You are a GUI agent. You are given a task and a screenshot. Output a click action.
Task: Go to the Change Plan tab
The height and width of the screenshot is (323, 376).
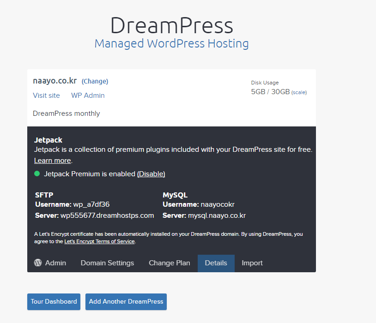point(169,263)
